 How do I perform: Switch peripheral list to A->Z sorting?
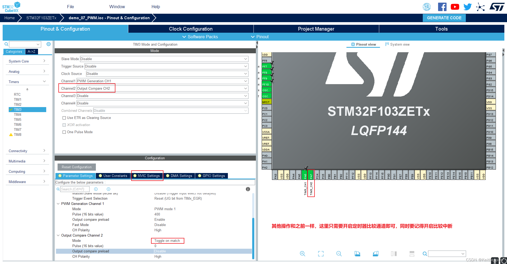[x=31, y=51]
